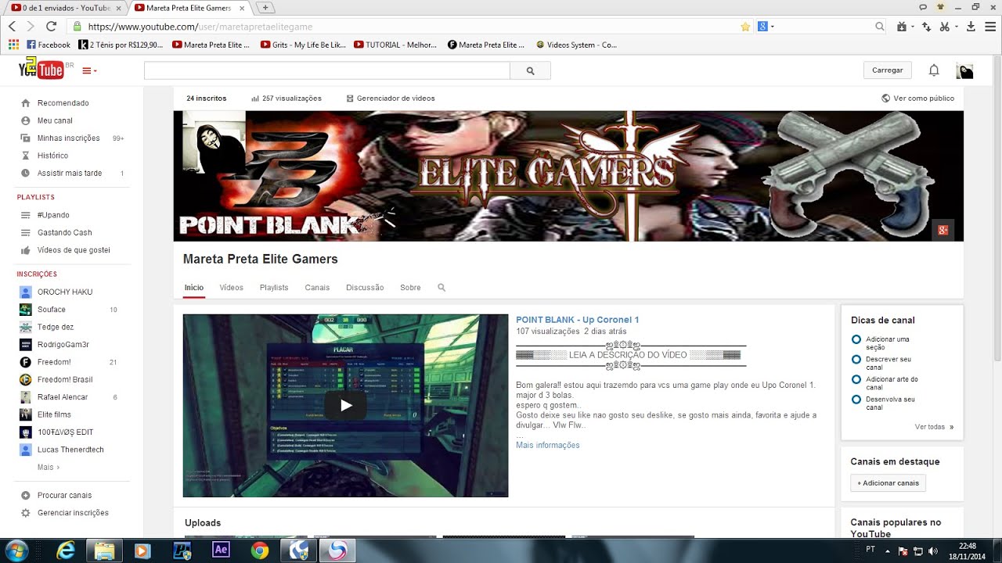Bookmark page with the star icon
This screenshot has width=1002, height=563.
(x=745, y=27)
